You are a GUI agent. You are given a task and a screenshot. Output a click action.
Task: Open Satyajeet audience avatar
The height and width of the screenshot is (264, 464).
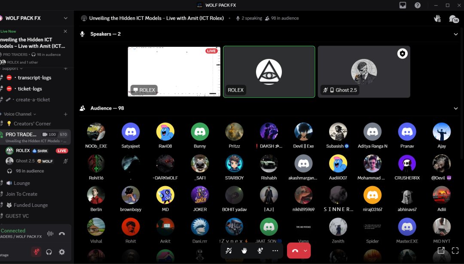pyautogui.click(x=131, y=132)
